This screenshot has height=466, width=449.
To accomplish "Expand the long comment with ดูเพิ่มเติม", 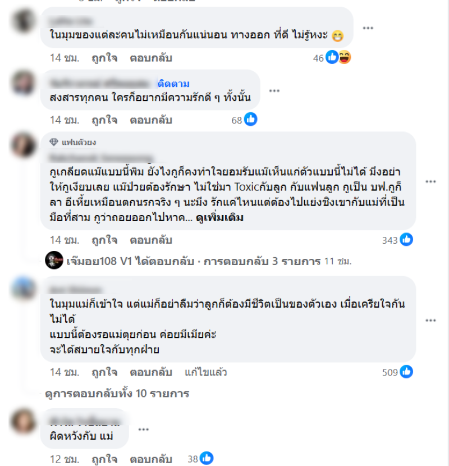I will click(219, 217).
